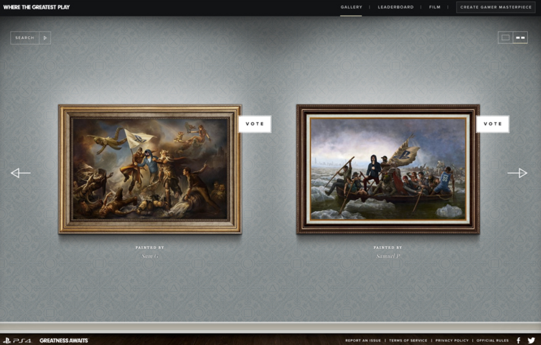Click the artist name Sam G
The image size is (541, 345).
pyautogui.click(x=150, y=256)
